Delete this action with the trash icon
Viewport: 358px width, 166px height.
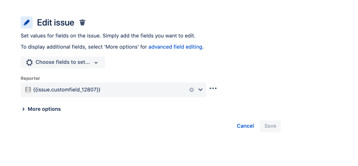[82, 23]
